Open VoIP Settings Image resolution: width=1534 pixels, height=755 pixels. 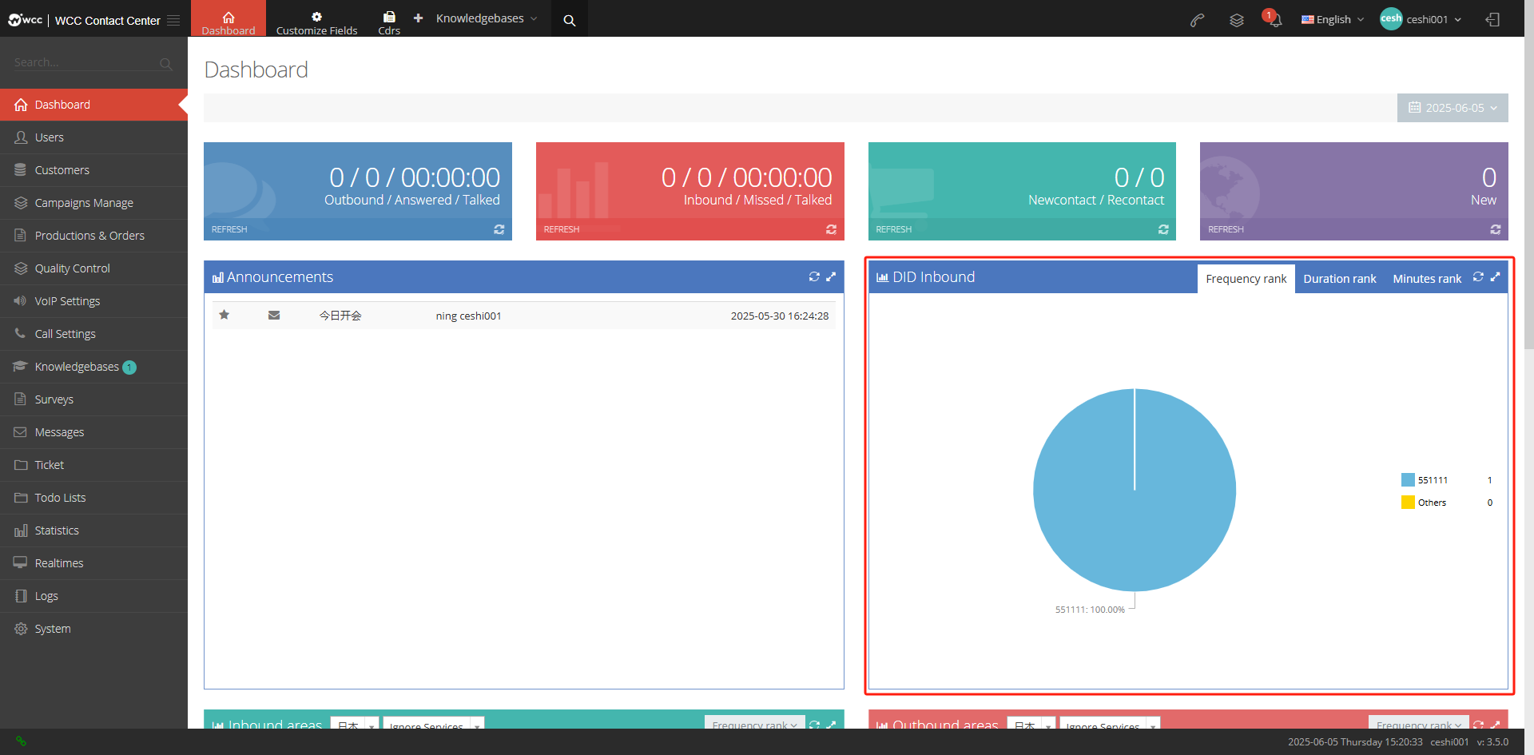click(x=93, y=301)
